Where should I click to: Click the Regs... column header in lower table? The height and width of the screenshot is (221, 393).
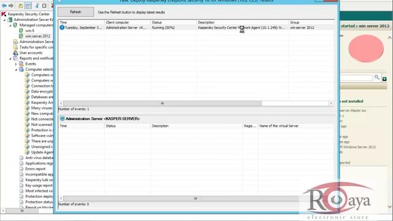(x=250, y=126)
